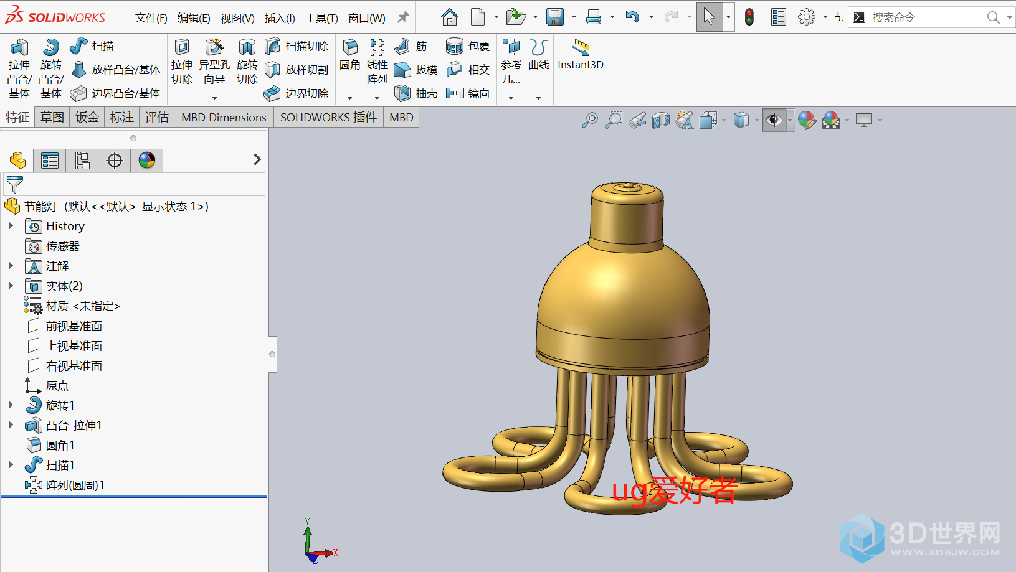
Task: Click the Section View icon
Action: pyautogui.click(x=660, y=120)
